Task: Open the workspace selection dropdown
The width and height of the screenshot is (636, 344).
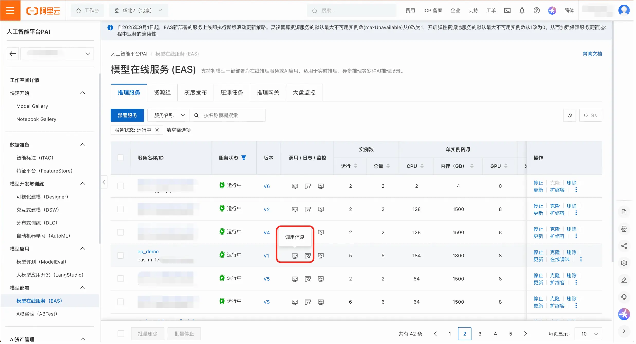Action: (57, 54)
